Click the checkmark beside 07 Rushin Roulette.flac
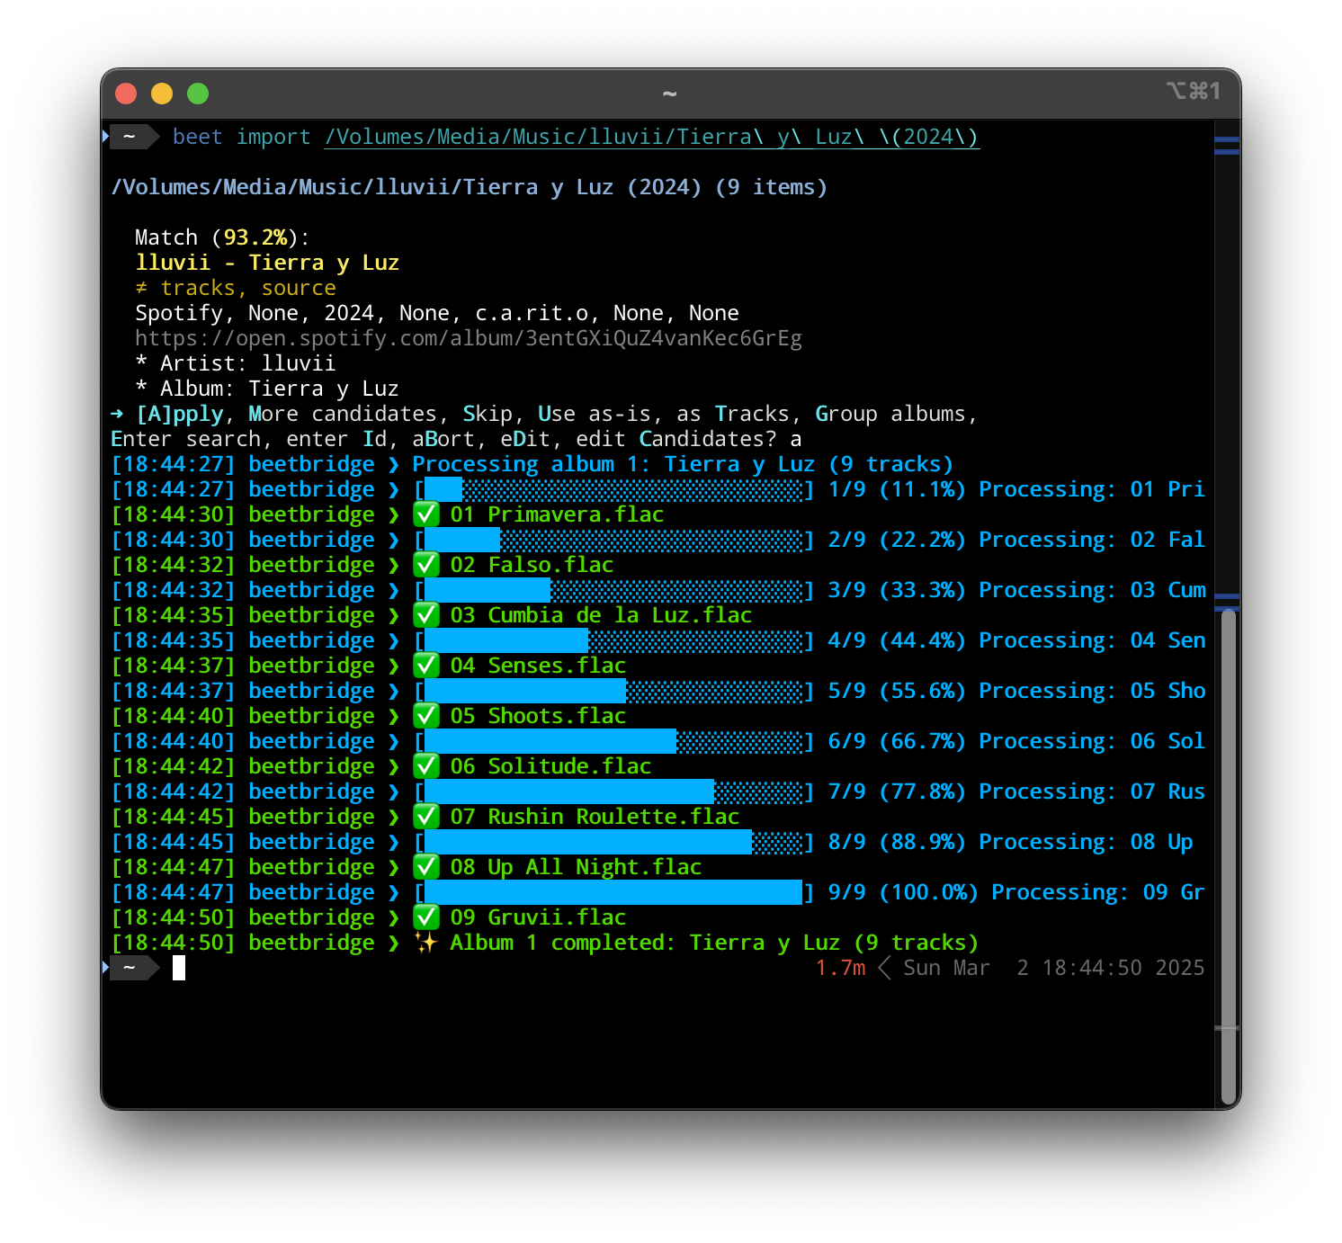Viewport: 1342px width, 1243px height. 426,817
